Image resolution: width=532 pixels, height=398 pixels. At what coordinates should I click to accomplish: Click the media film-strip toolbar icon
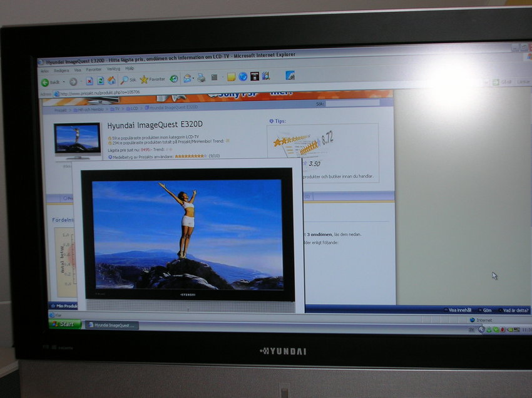coord(265,76)
